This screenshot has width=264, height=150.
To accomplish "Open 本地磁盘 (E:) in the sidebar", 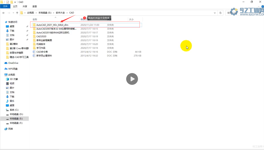I will [x=16, y=118].
